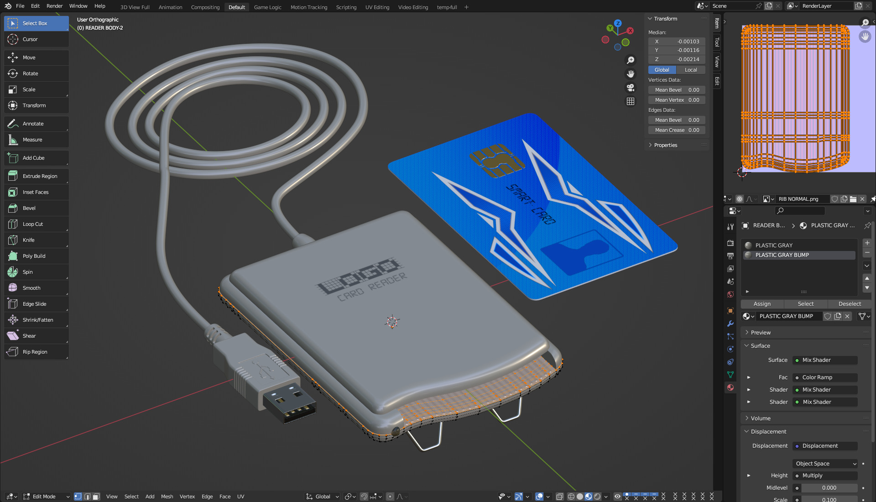
Task: Switch transform to Global
Action: point(662,70)
